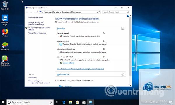Click the Security and Maintenance breadcrumb

pyautogui.click(x=71, y=12)
